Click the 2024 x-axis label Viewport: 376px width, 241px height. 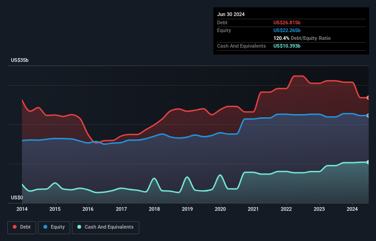352,209
